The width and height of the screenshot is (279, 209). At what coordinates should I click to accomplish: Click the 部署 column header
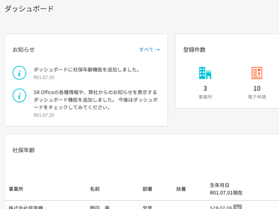(x=147, y=189)
